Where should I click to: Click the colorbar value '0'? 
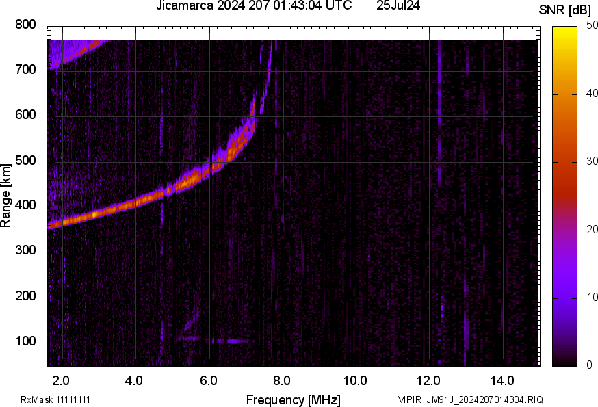(x=589, y=365)
